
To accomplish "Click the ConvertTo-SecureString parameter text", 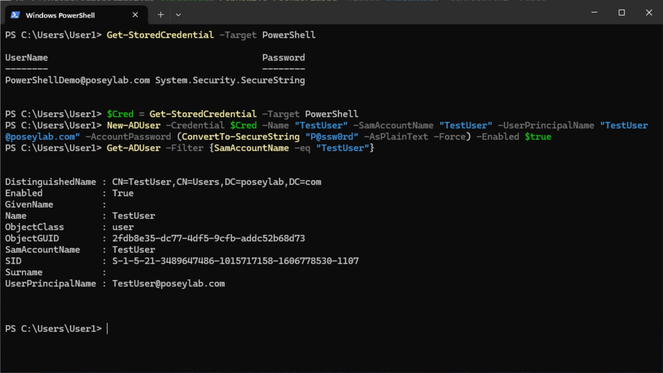I will tap(239, 136).
